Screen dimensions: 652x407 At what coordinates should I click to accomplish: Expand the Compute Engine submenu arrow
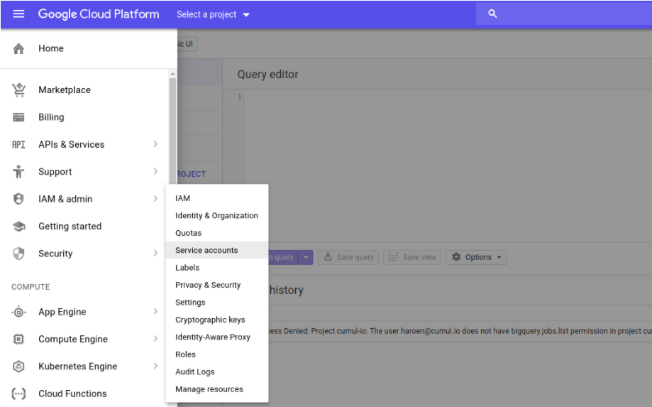[x=155, y=340]
